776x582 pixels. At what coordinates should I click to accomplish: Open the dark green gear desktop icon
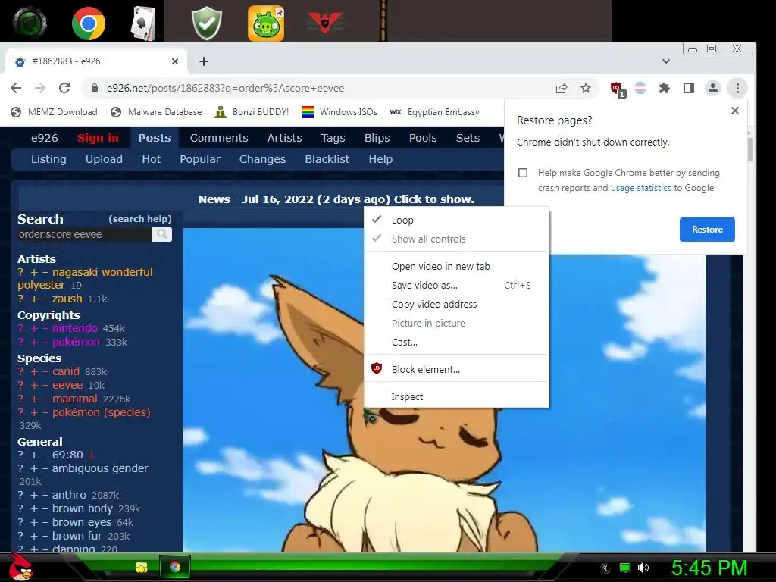30,23
